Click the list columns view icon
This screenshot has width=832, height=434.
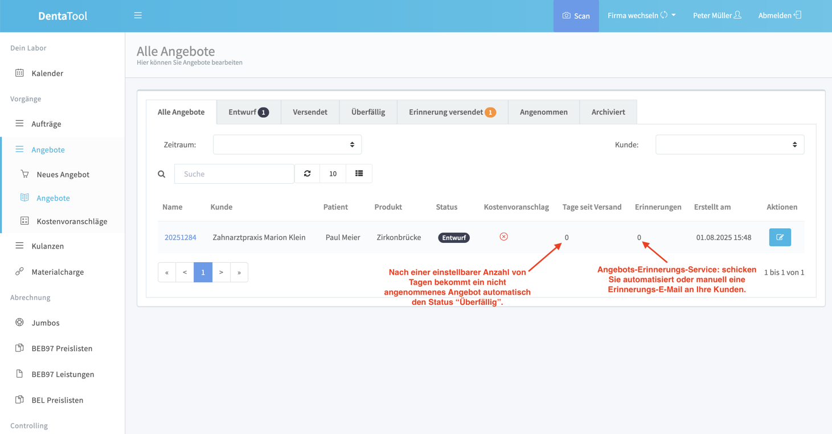(x=359, y=173)
